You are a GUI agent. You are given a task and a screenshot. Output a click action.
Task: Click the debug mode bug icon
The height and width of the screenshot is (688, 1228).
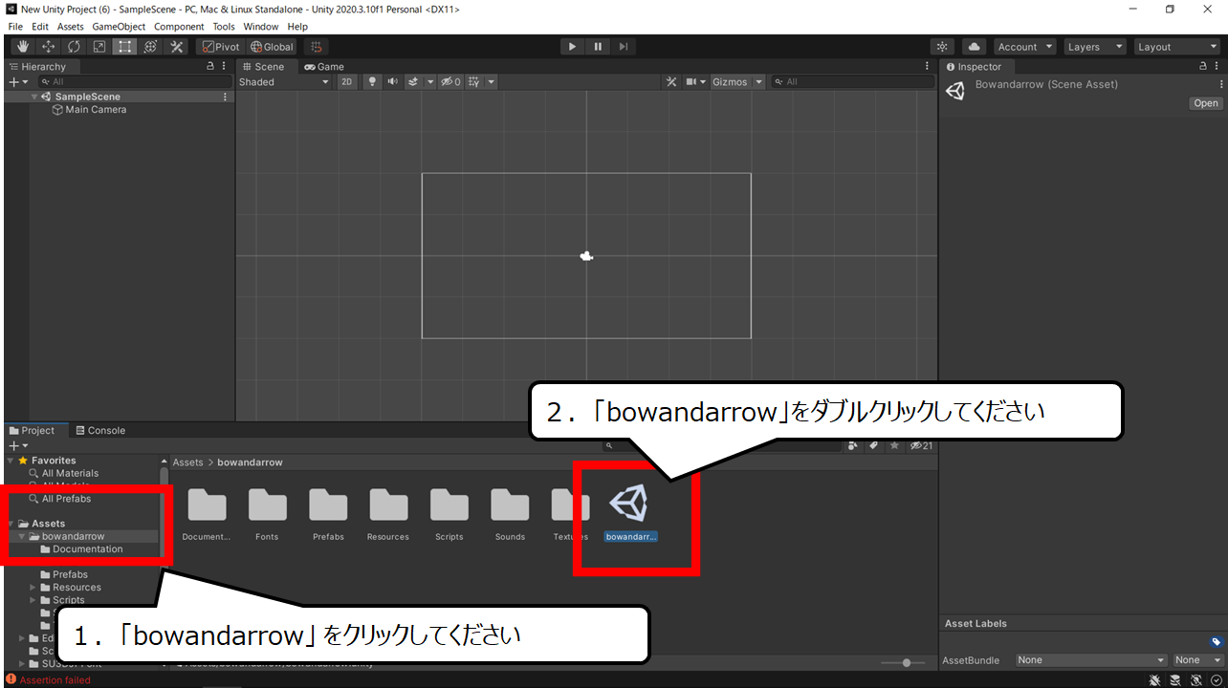pos(1156,680)
